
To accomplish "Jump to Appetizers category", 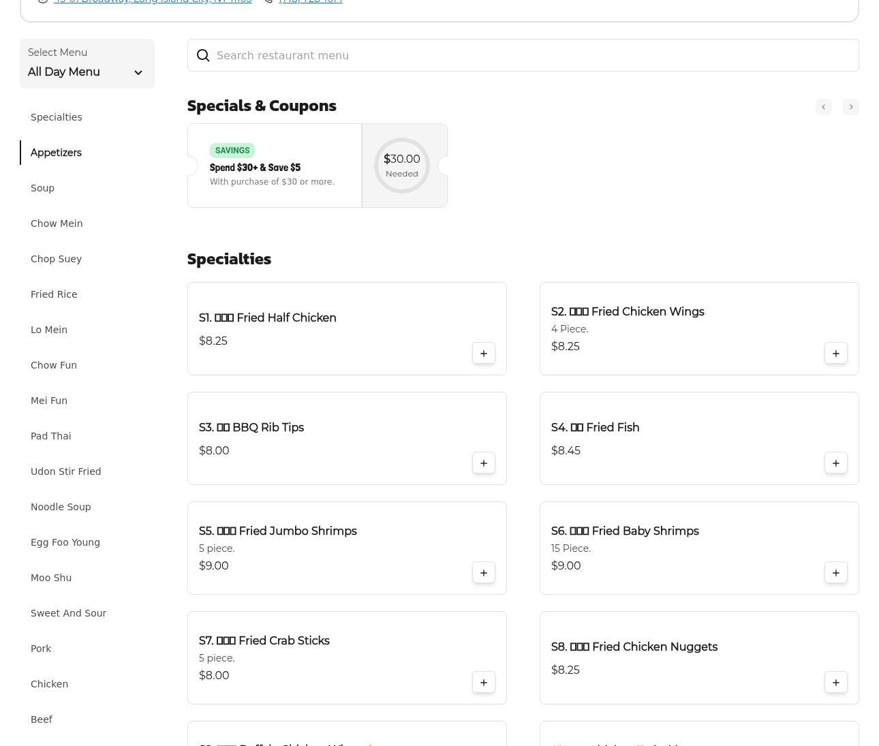I will coord(56,153).
